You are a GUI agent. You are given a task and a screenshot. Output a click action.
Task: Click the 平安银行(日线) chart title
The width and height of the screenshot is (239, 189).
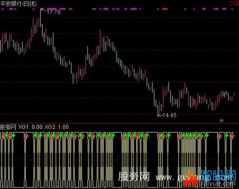tap(18, 4)
